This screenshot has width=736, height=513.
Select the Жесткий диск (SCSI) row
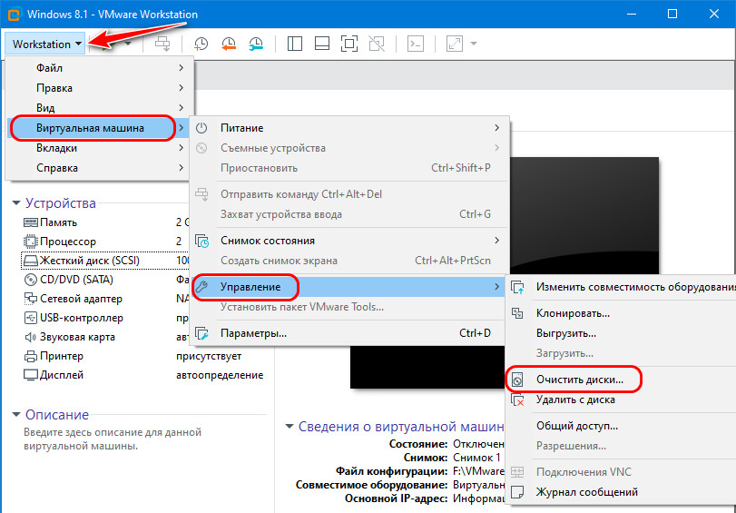105,261
